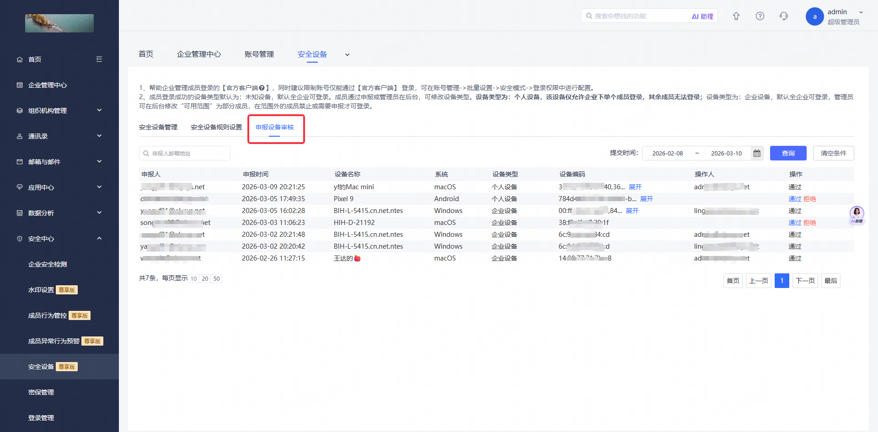878x432 pixels.
Task: Collapse the 安全中心 submenu chevron
Action: (99, 238)
